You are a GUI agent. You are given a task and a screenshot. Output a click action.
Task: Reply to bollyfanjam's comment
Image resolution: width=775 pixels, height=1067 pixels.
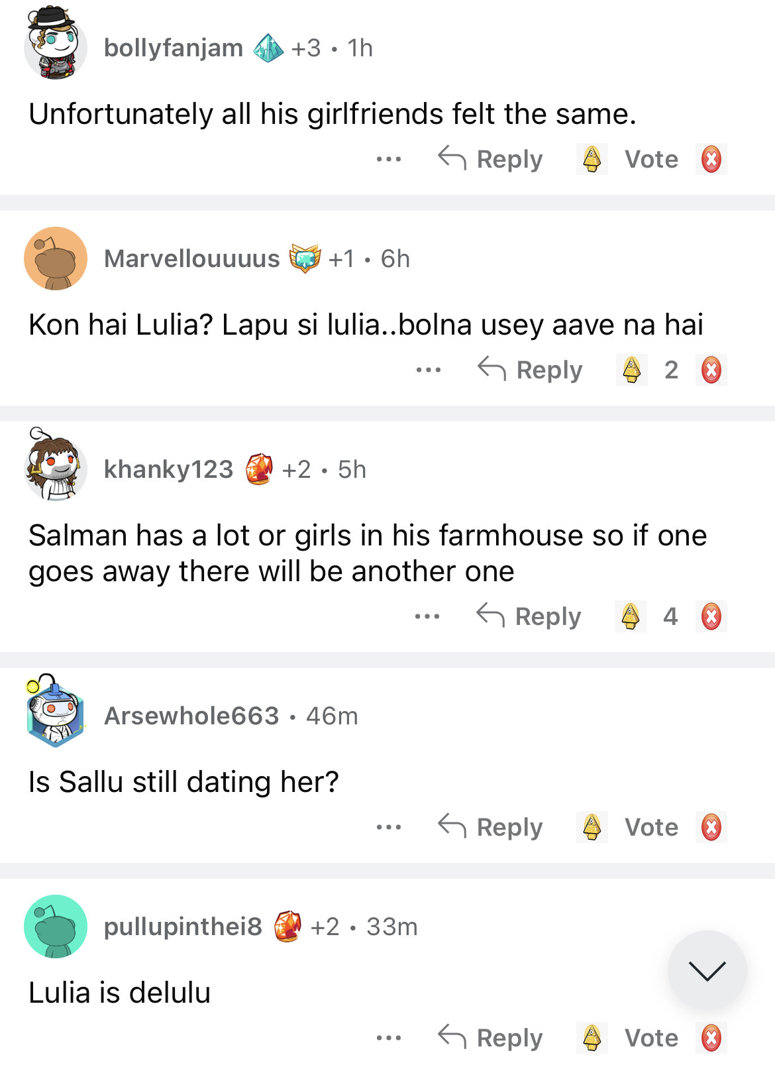click(491, 159)
